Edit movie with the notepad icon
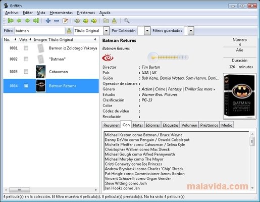The height and width of the screenshot is (202, 260). [65, 21]
